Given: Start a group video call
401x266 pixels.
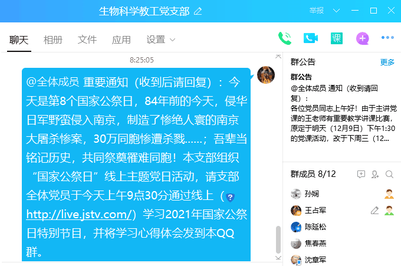Looking at the screenshot, I should pos(310,38).
